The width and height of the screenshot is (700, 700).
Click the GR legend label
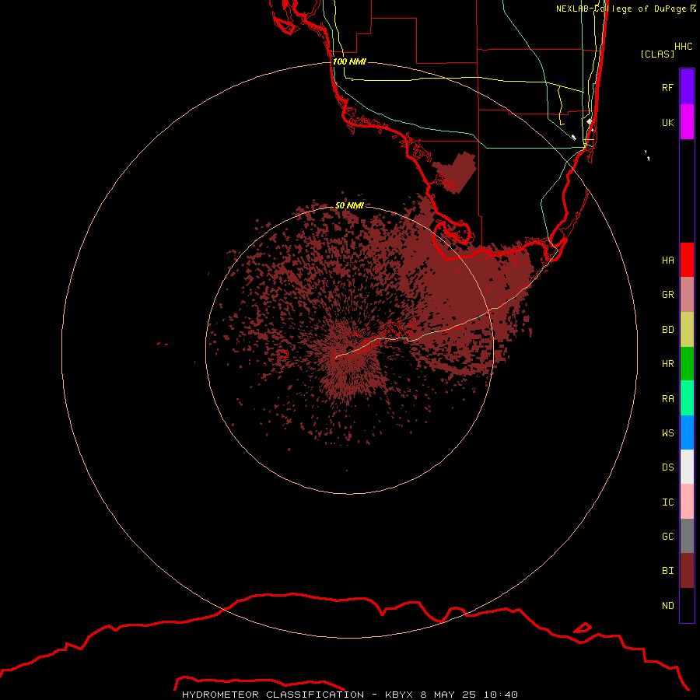point(667,295)
